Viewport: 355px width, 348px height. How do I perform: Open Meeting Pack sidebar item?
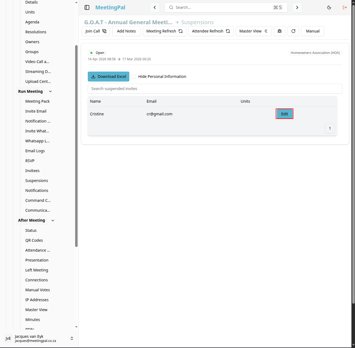[x=37, y=101]
